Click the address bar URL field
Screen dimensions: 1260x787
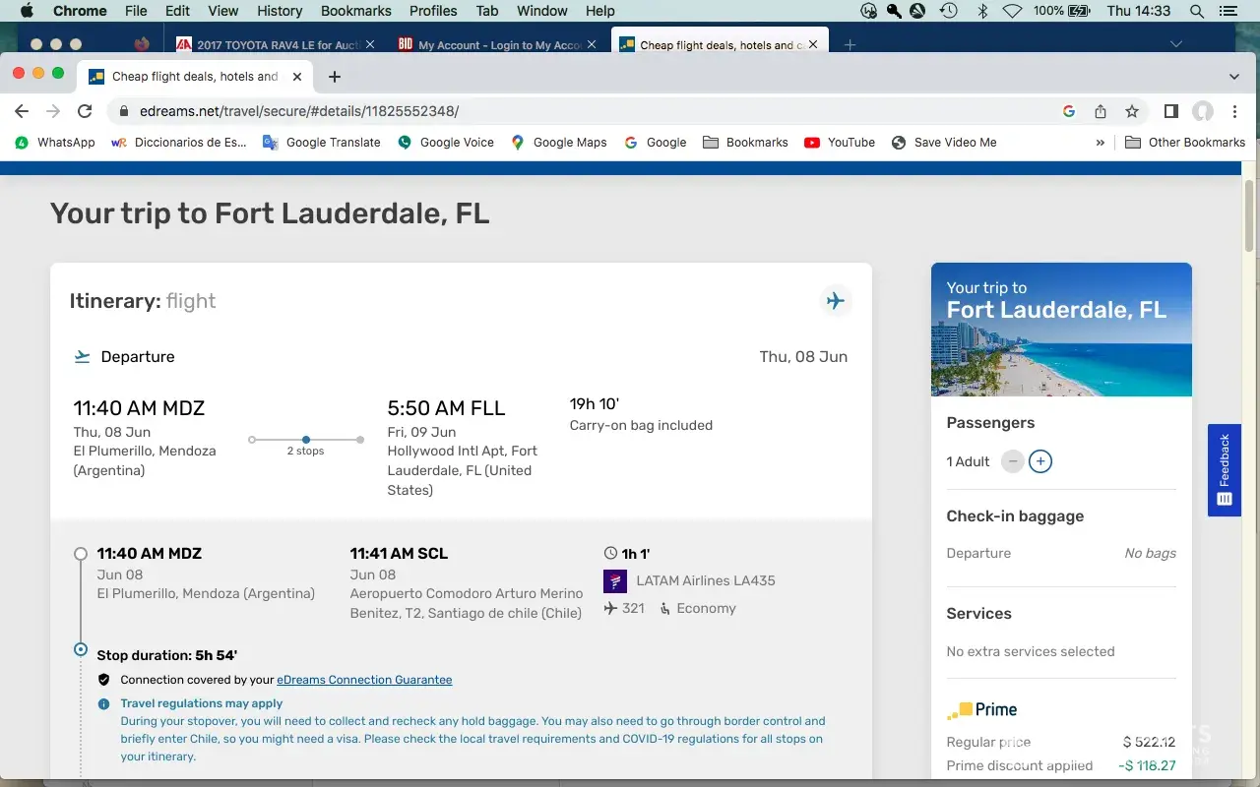click(x=591, y=111)
